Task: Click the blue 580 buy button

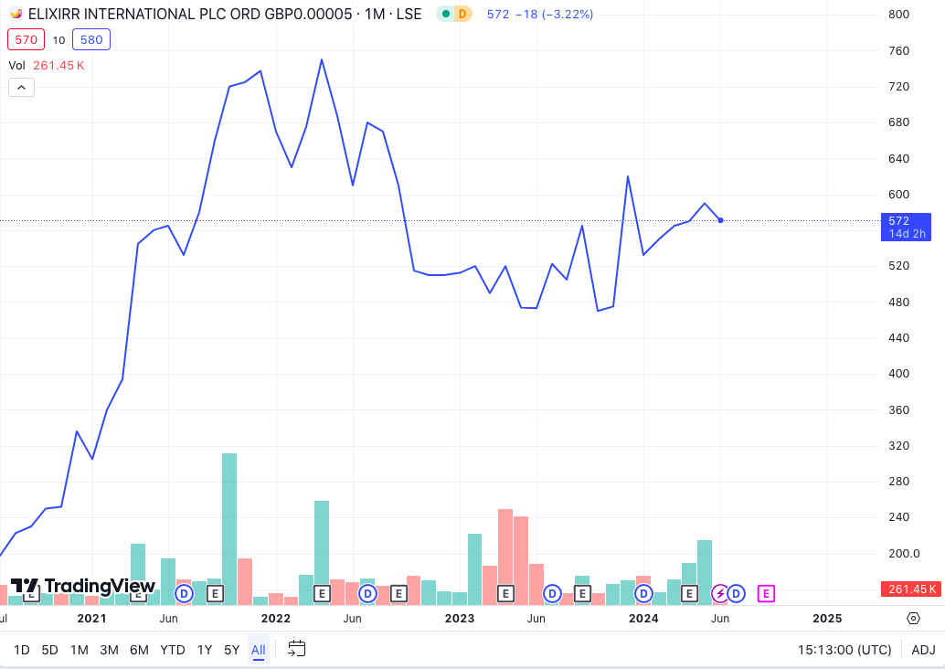Action: pos(90,39)
